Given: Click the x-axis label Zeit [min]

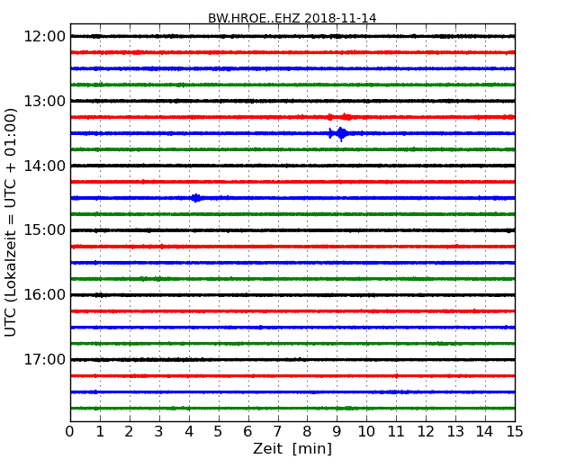Looking at the screenshot, I should 292,448.
